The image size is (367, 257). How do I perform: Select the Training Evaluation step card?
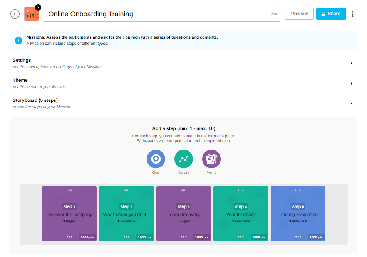[298, 214]
